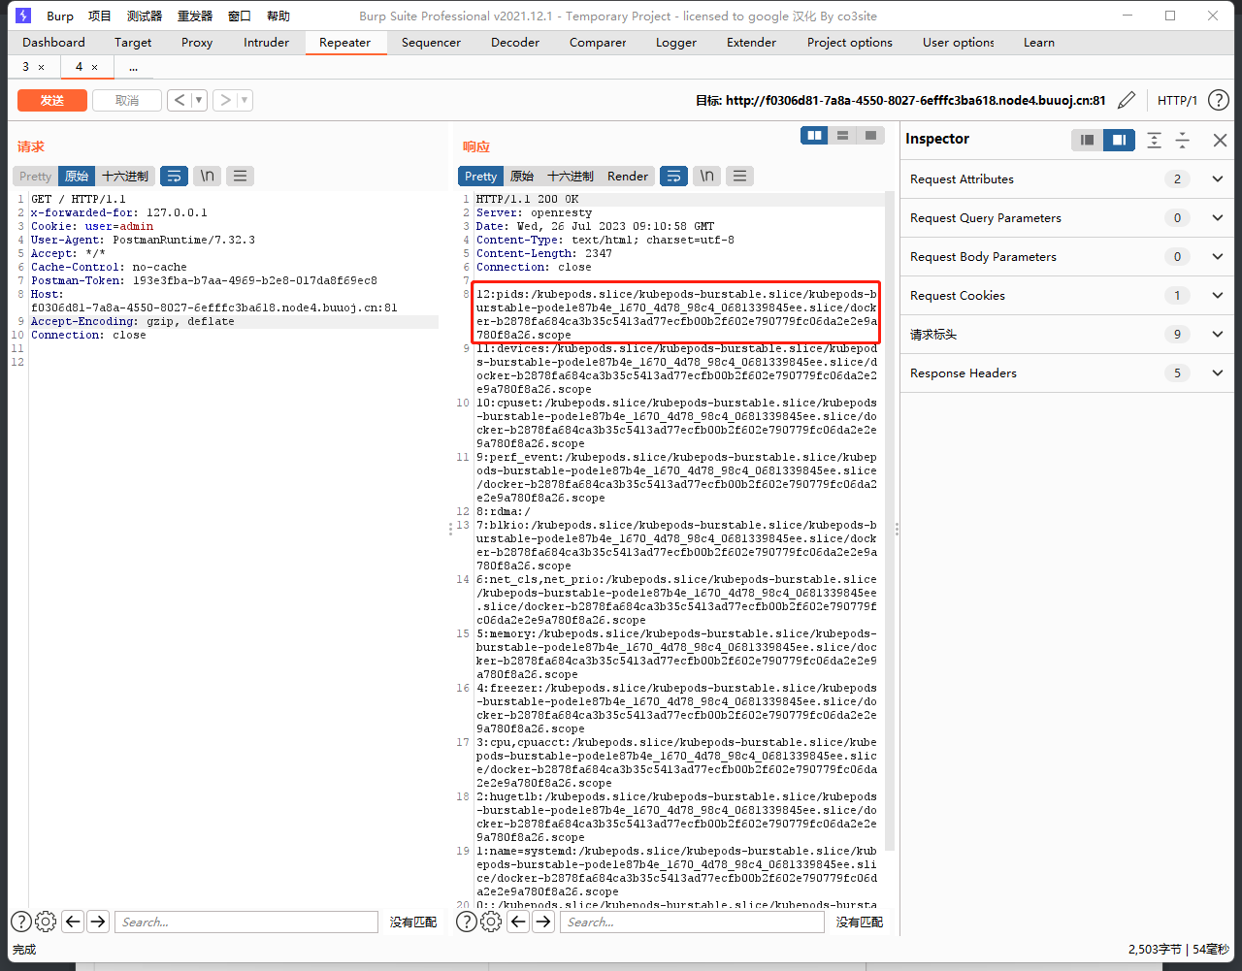Focus the request pane search field
The image size is (1242, 971).
[246, 922]
